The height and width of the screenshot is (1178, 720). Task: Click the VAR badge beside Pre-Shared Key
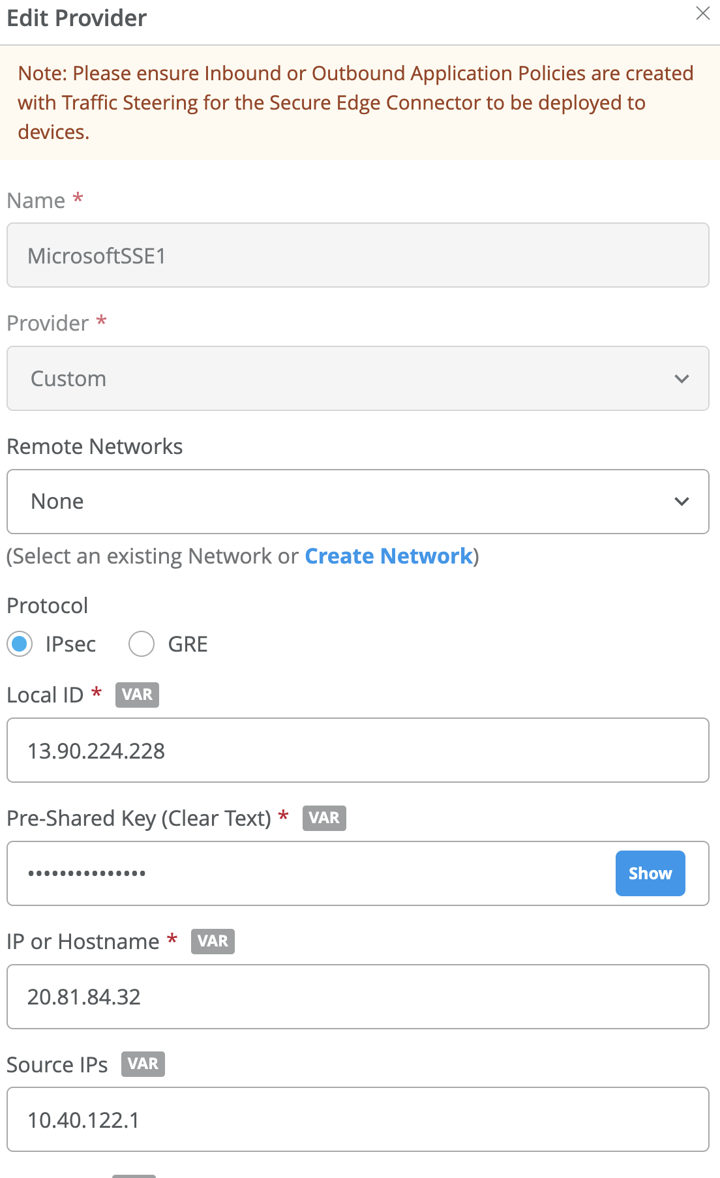[x=324, y=818]
